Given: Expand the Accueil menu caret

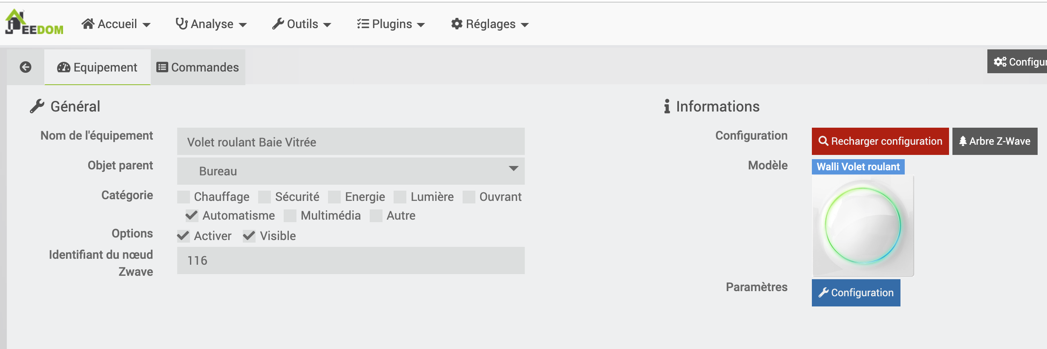Looking at the screenshot, I should tap(147, 25).
